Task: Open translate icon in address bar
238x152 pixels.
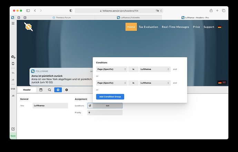Action: point(157,11)
